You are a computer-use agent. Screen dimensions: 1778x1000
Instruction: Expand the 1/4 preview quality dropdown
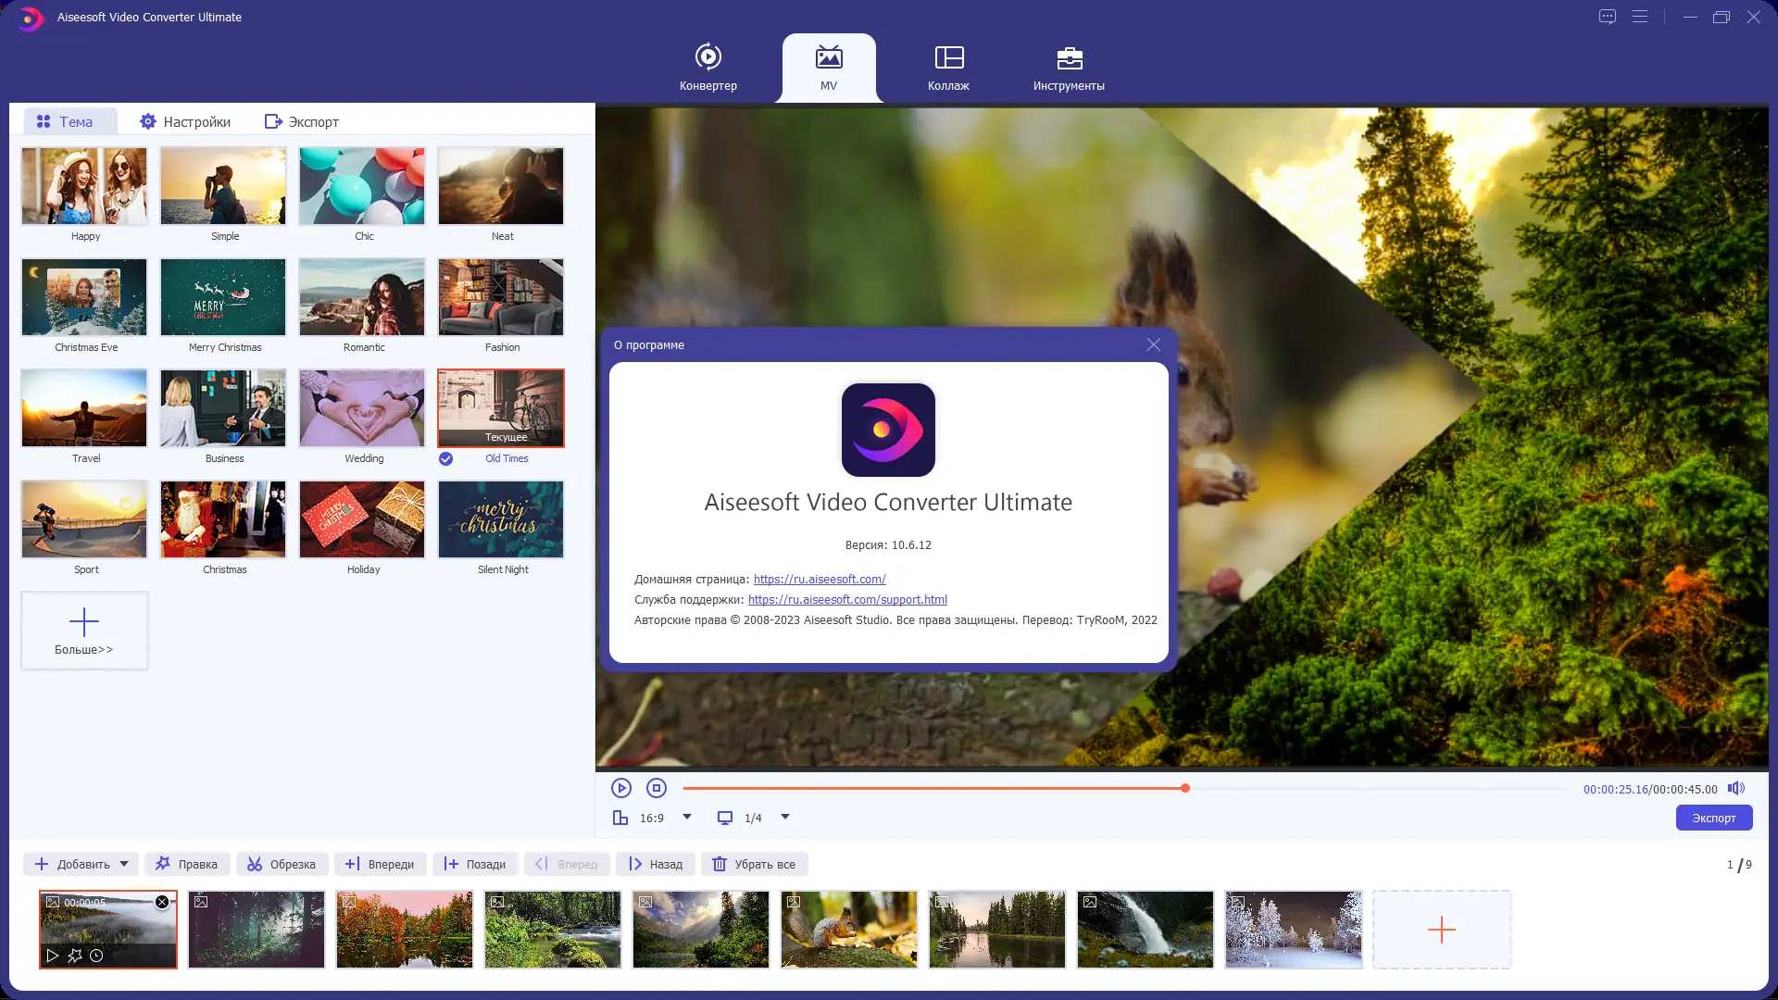click(x=785, y=817)
